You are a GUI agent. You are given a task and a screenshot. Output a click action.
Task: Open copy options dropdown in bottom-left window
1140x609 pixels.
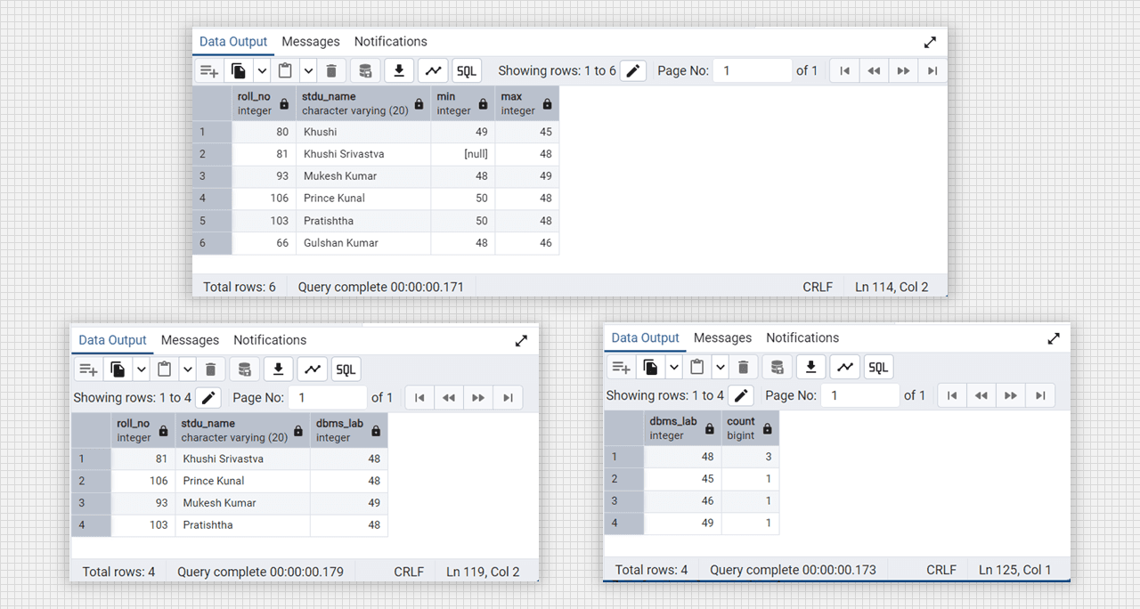tap(141, 369)
